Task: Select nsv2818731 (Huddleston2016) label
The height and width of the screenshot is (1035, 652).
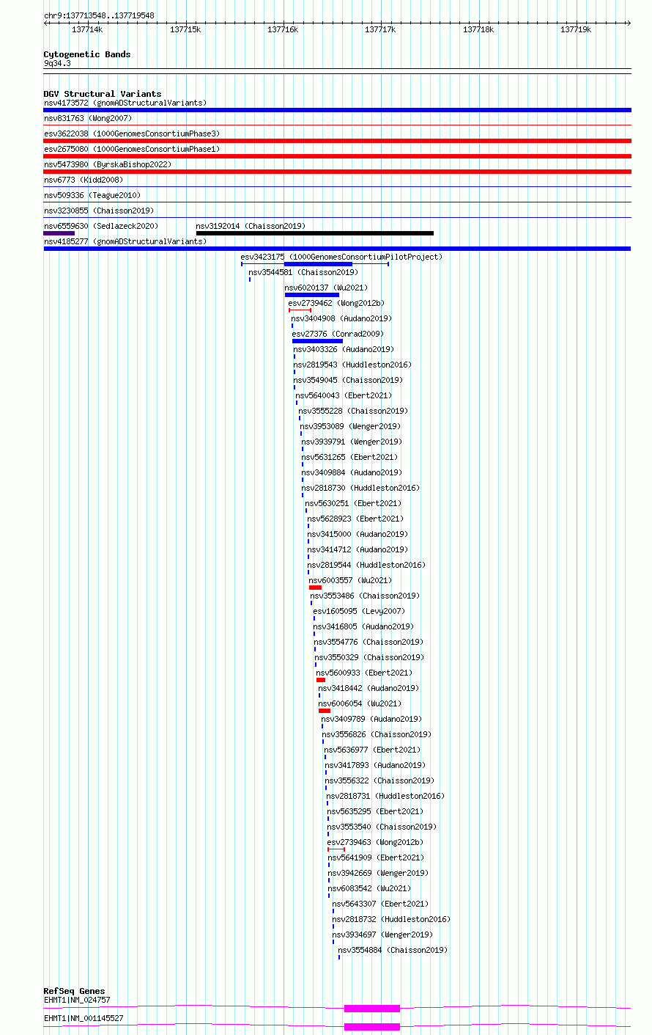Action: point(385,796)
